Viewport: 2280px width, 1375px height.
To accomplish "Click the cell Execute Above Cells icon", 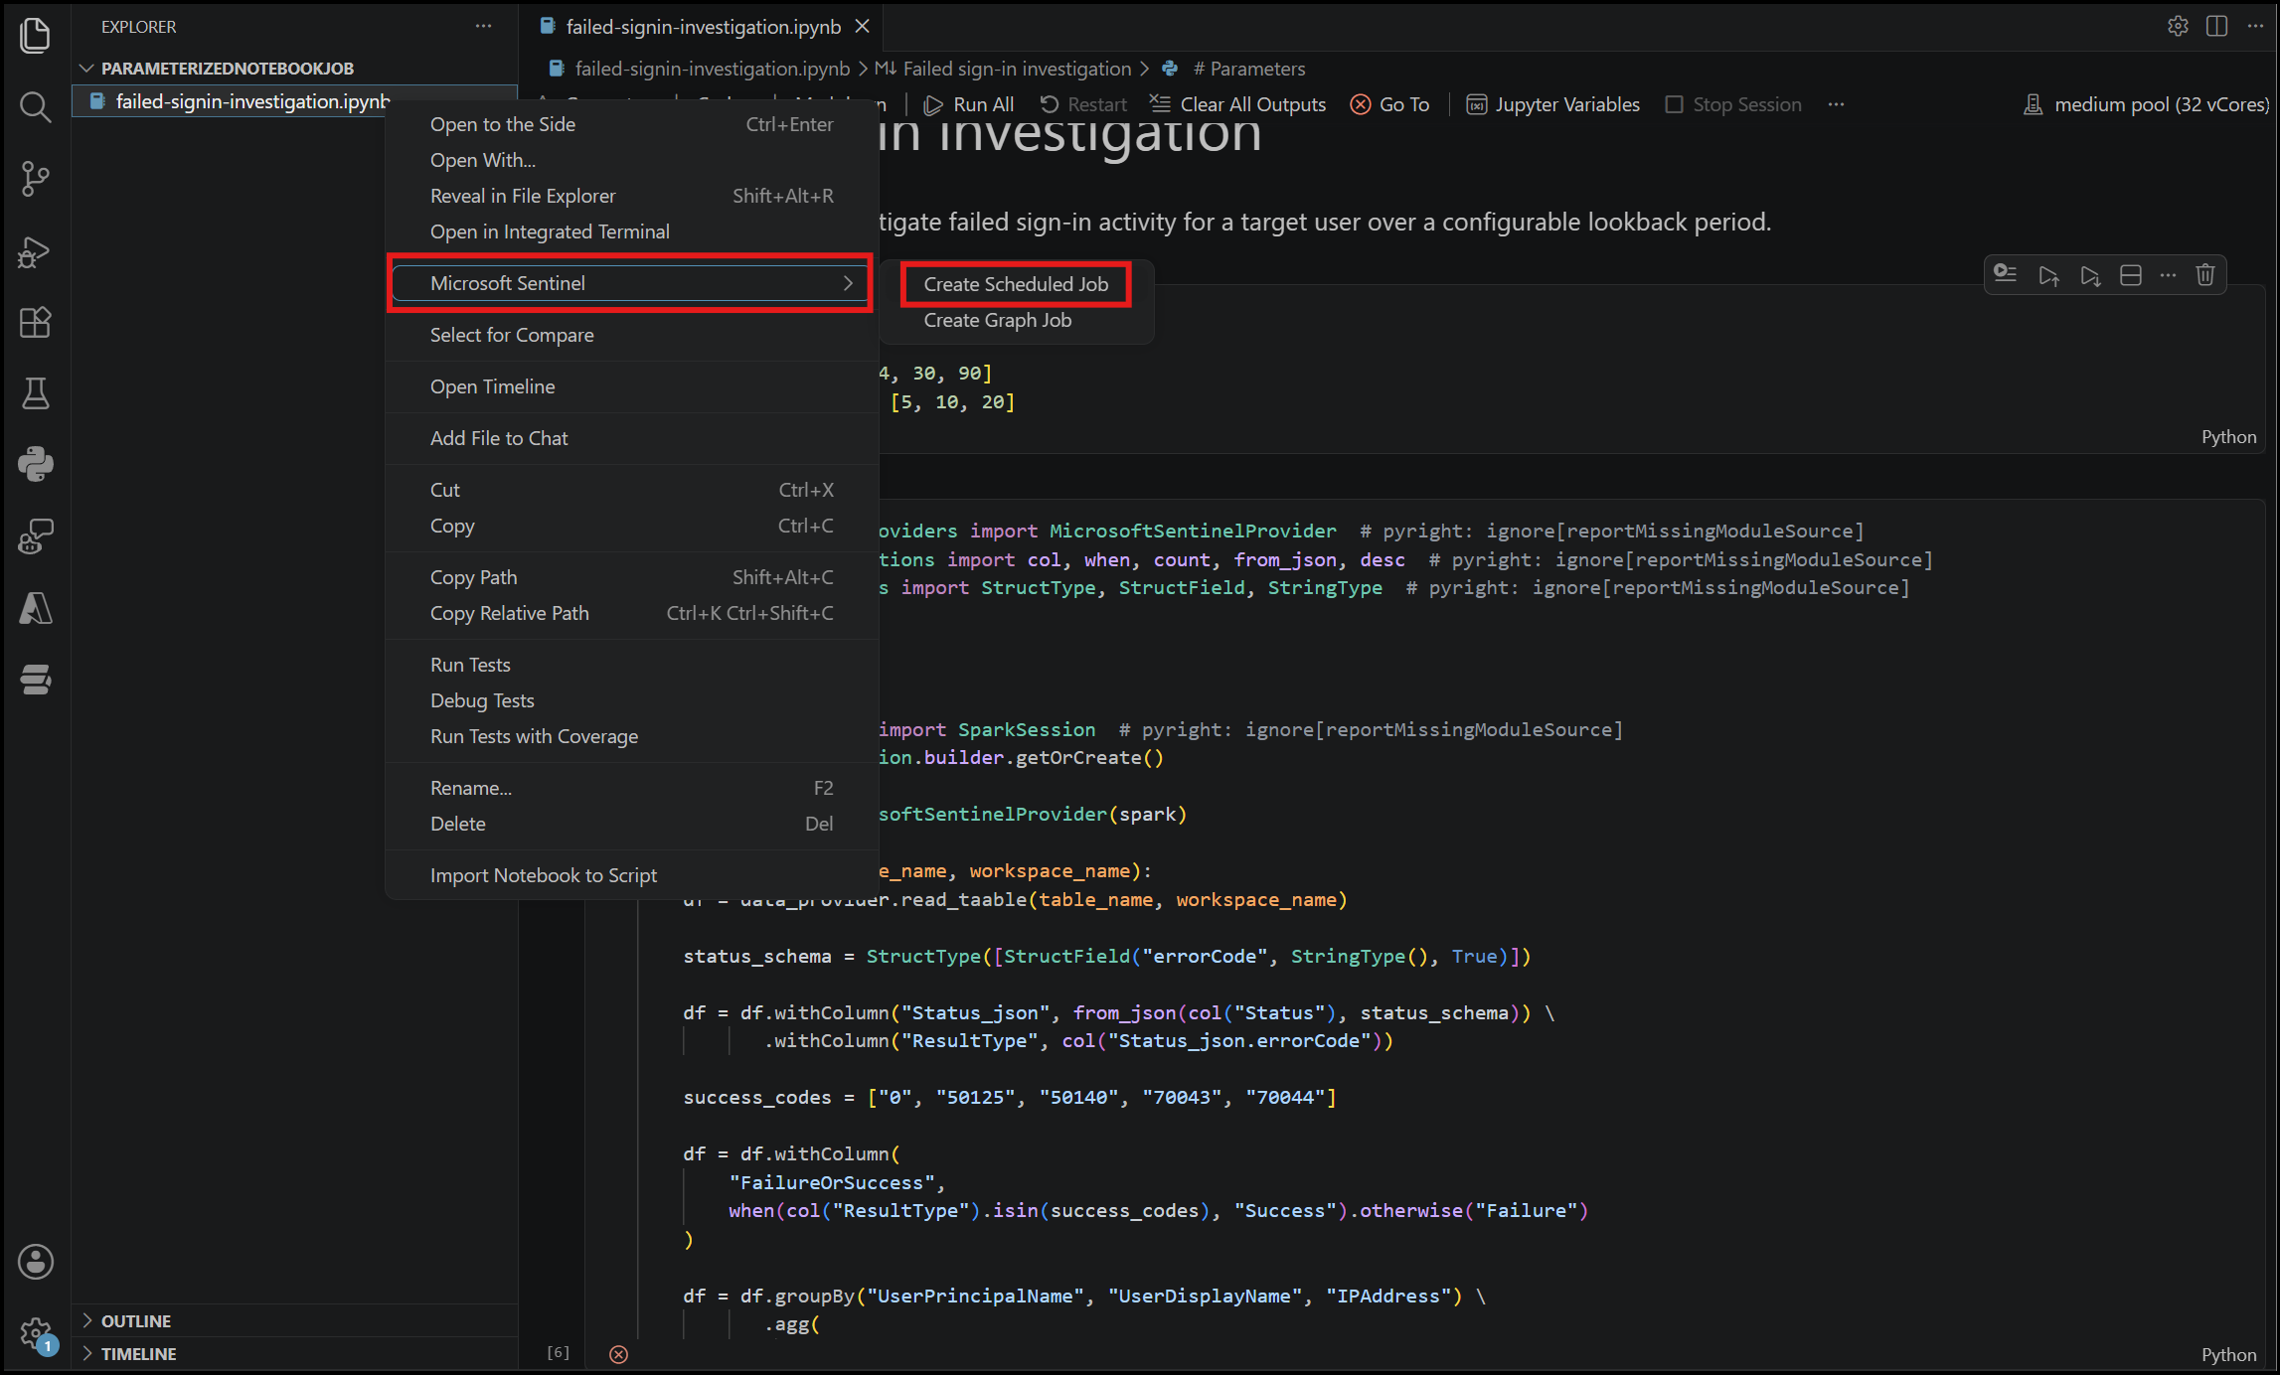I will point(2048,275).
